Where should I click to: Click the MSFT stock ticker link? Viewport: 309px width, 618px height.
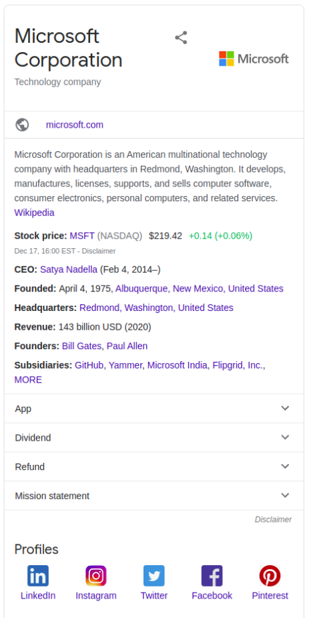[x=82, y=235]
